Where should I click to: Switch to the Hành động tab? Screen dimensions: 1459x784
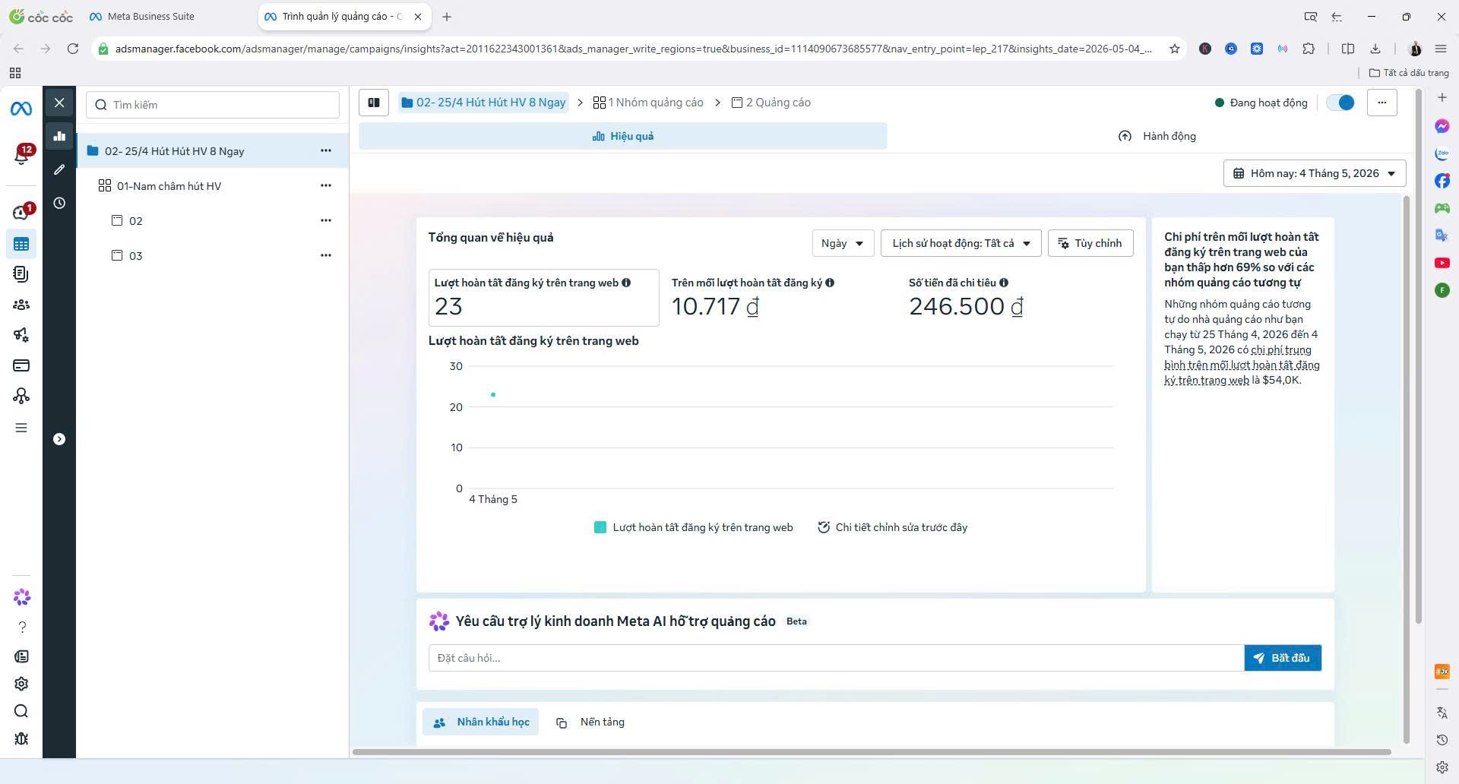click(x=1157, y=136)
